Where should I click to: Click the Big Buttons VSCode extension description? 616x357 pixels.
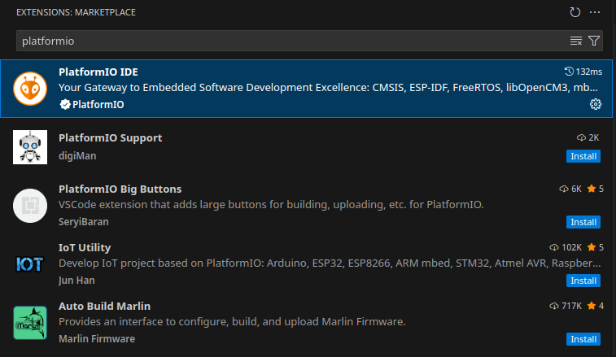[271, 205]
